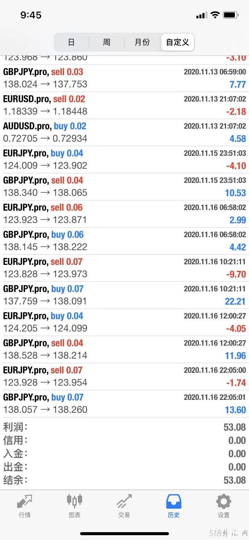
Task: Open the AUDUSD.pro buy 0.02 trade
Action: pyautogui.click(x=124, y=133)
